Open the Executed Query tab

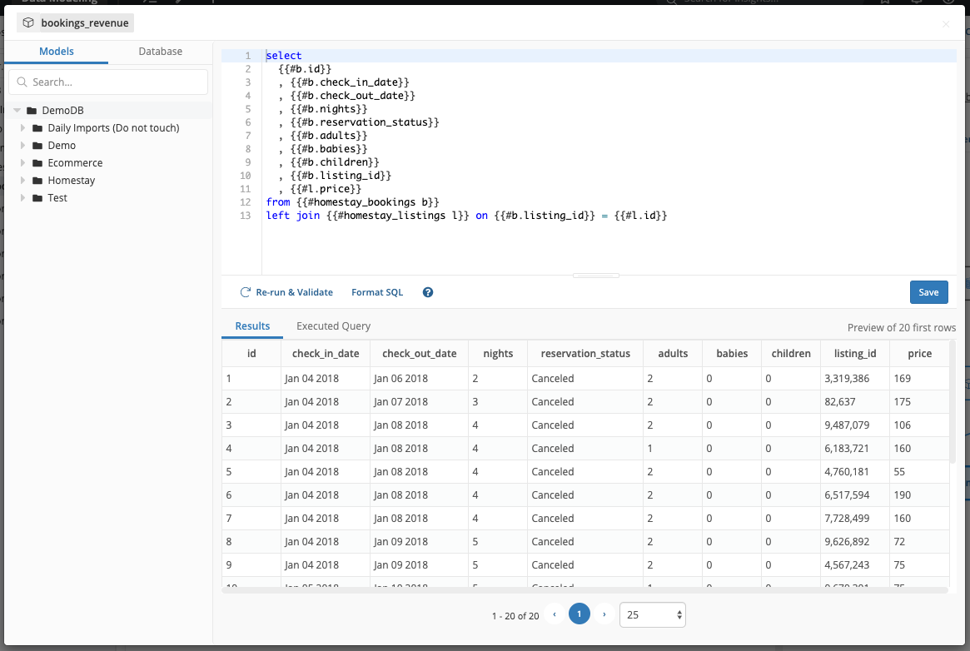click(x=333, y=326)
